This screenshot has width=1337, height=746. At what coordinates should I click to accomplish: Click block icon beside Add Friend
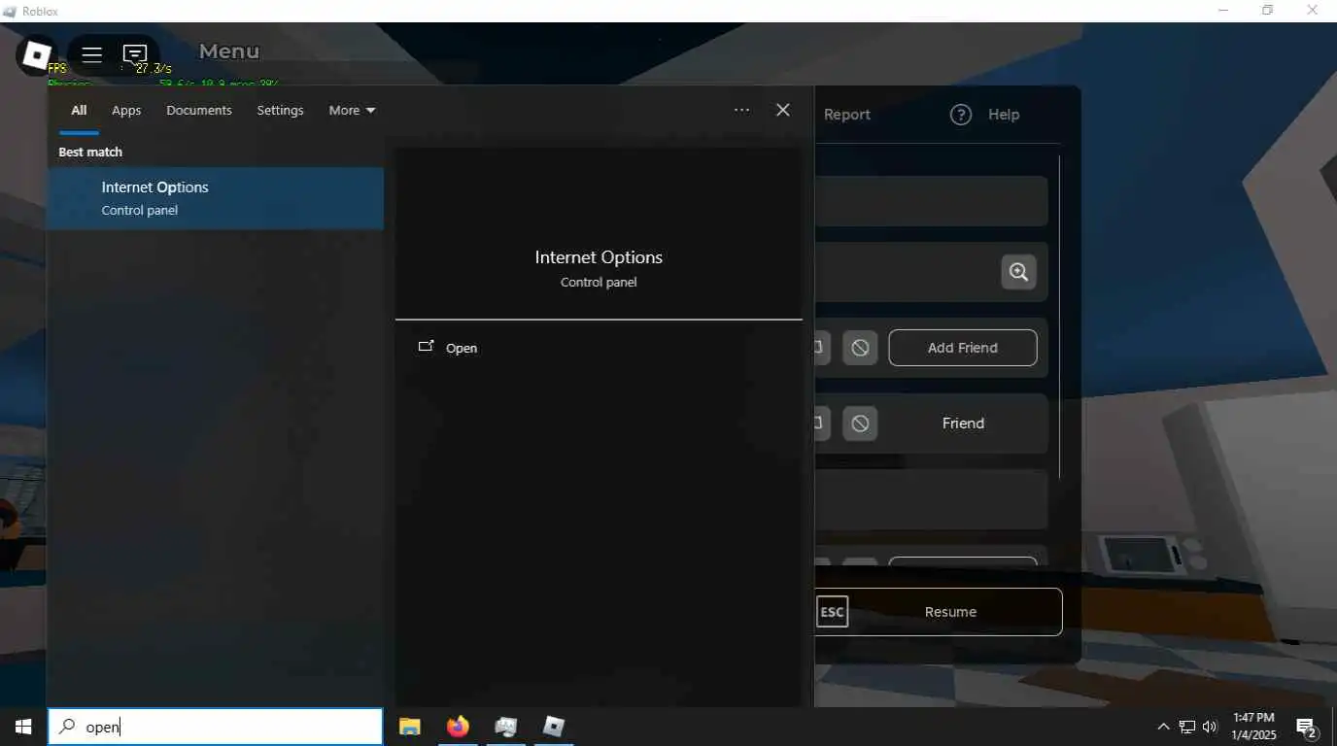click(860, 348)
